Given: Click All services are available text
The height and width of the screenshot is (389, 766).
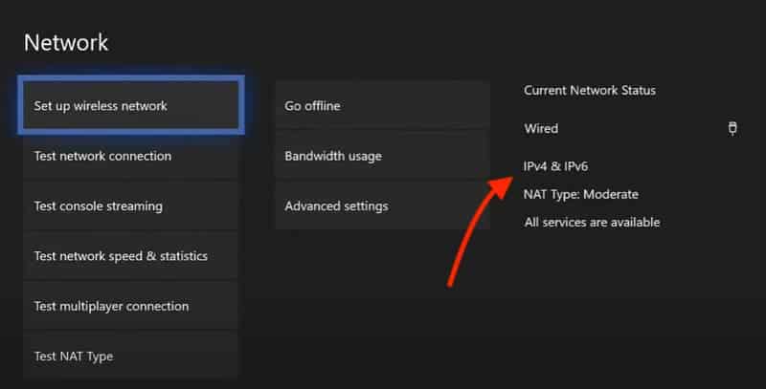Looking at the screenshot, I should [x=592, y=223].
